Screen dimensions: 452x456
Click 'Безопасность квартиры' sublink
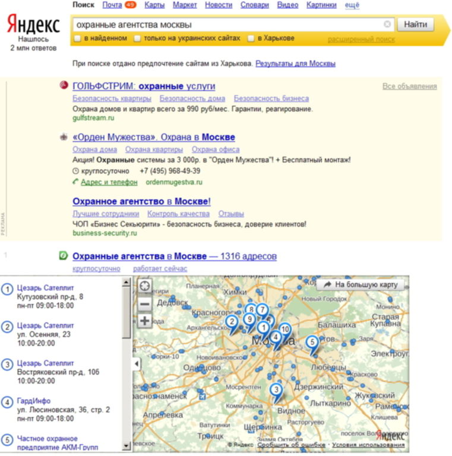[x=112, y=99]
